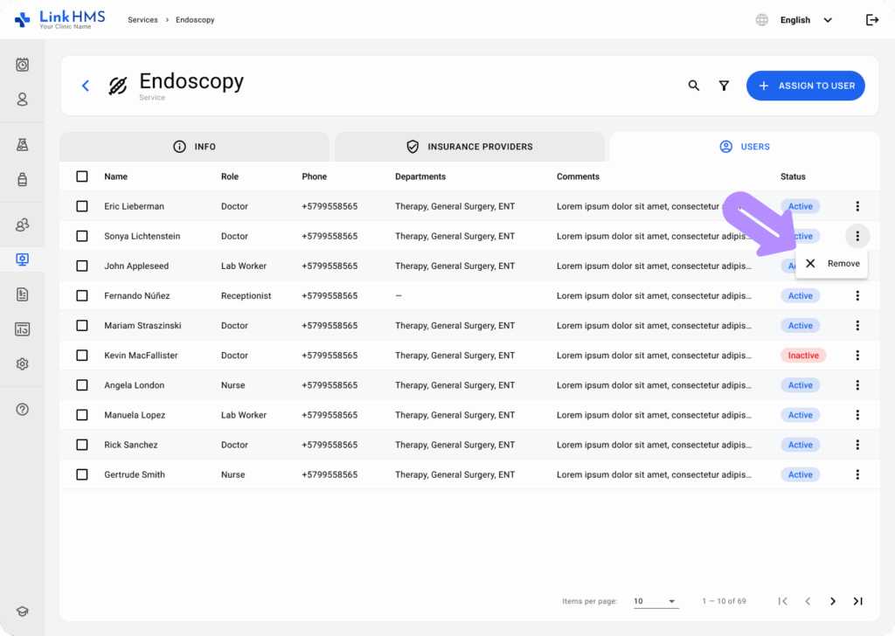
Task: Open the three-dot menu for John Appleseed
Action: point(857,266)
